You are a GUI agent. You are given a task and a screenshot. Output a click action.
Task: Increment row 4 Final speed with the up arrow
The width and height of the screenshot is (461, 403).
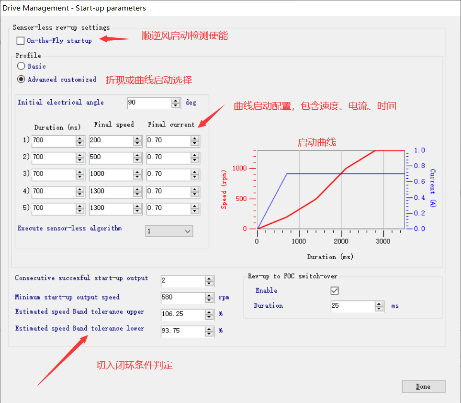[x=137, y=189]
